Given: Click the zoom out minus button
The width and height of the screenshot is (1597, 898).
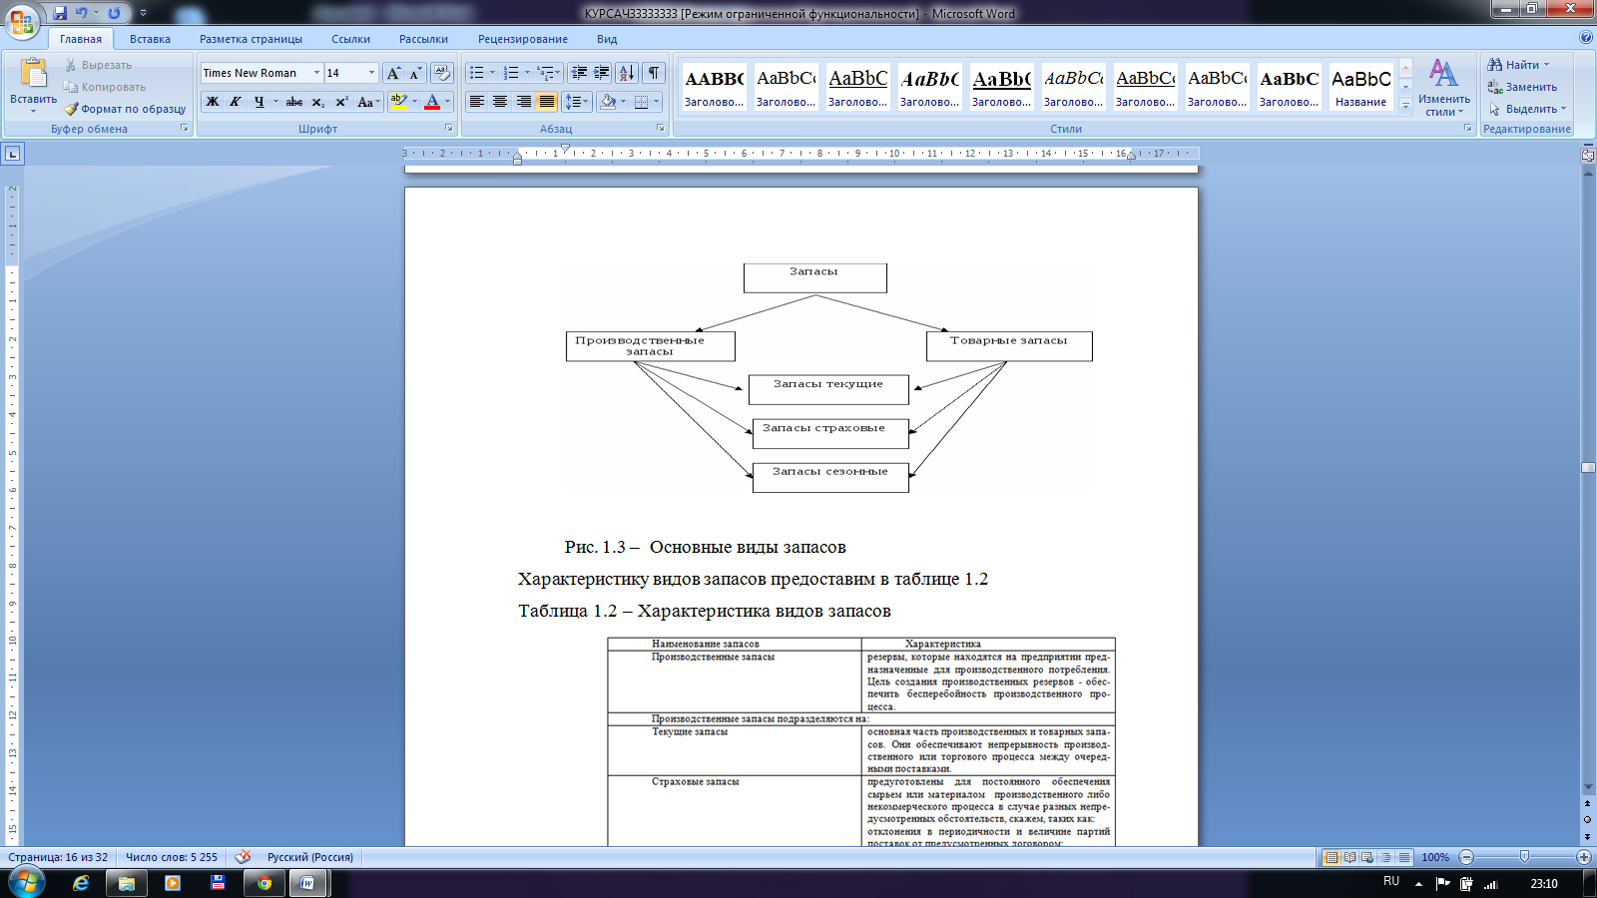Looking at the screenshot, I should pos(1466,857).
